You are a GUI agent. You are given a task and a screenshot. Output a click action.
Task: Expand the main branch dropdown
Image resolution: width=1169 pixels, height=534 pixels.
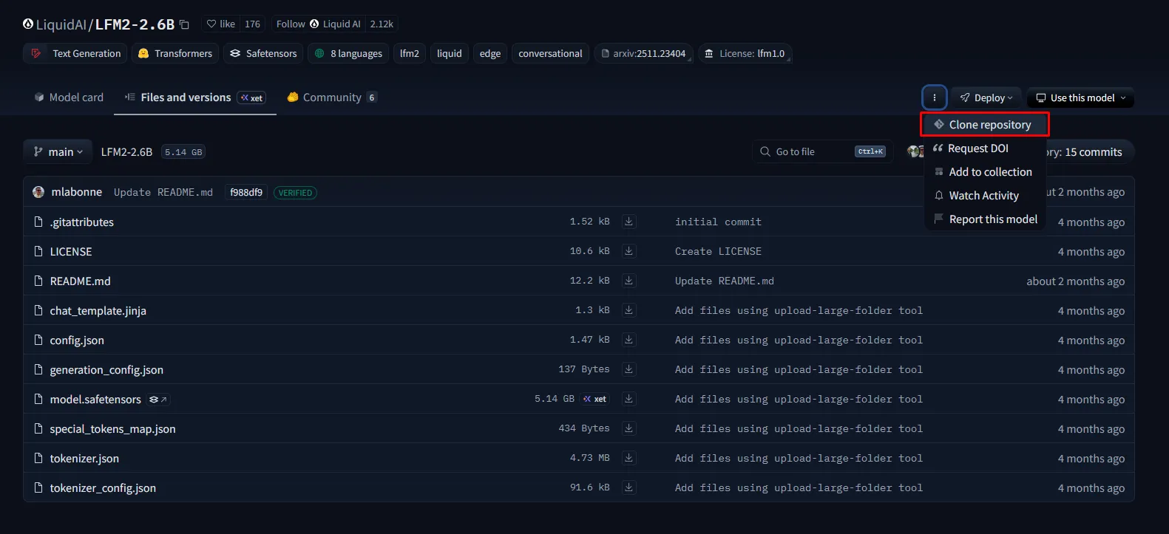58,152
